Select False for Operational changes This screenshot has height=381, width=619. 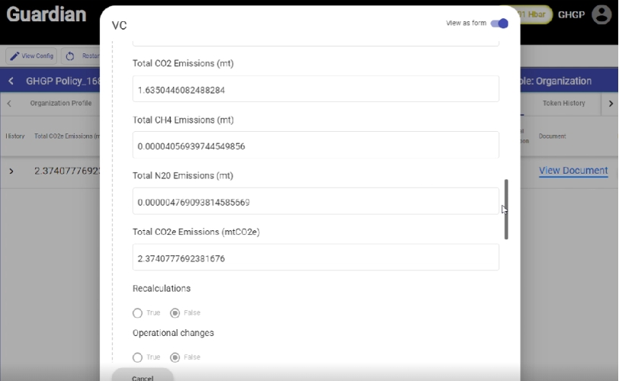[x=175, y=357]
